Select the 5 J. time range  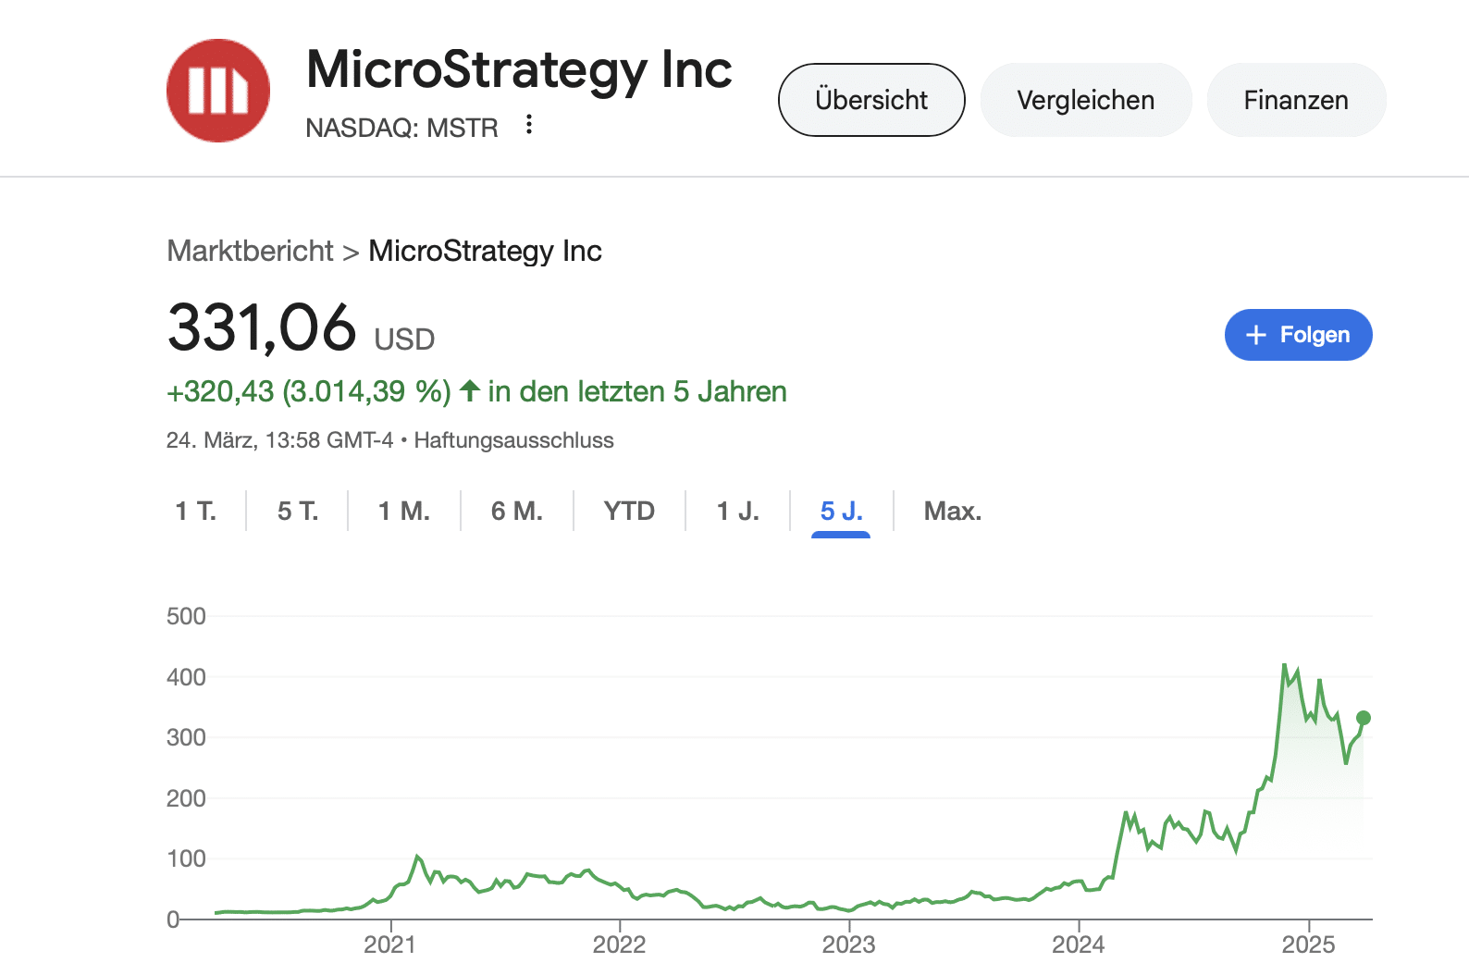[x=841, y=511]
